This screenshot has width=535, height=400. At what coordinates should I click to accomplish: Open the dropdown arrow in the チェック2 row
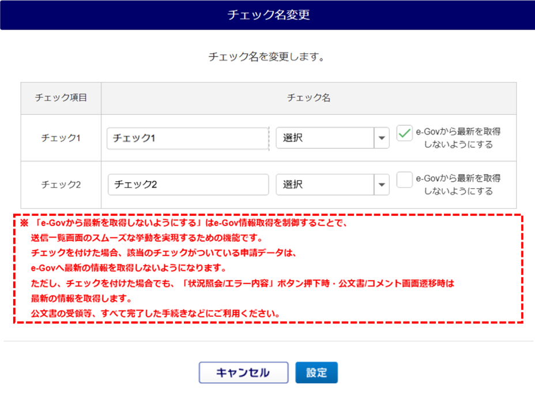[x=382, y=185]
